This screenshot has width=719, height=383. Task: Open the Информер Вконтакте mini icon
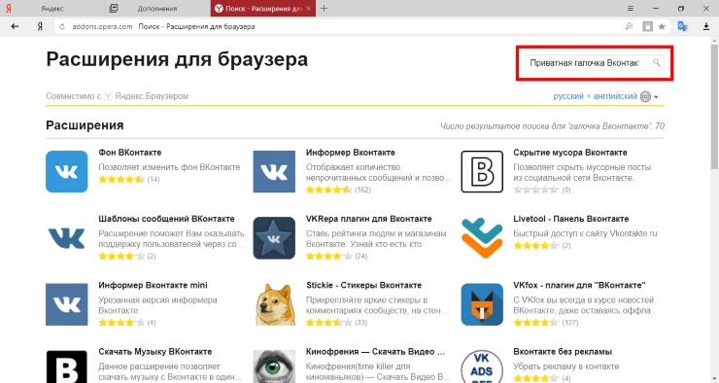point(66,304)
